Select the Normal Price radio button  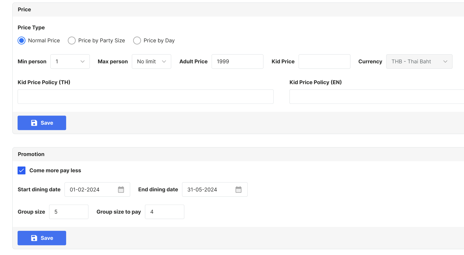pos(22,41)
